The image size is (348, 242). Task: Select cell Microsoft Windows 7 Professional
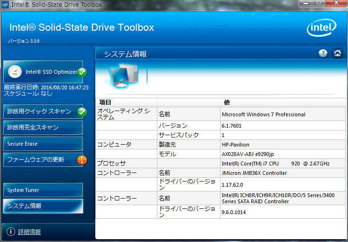point(283,114)
